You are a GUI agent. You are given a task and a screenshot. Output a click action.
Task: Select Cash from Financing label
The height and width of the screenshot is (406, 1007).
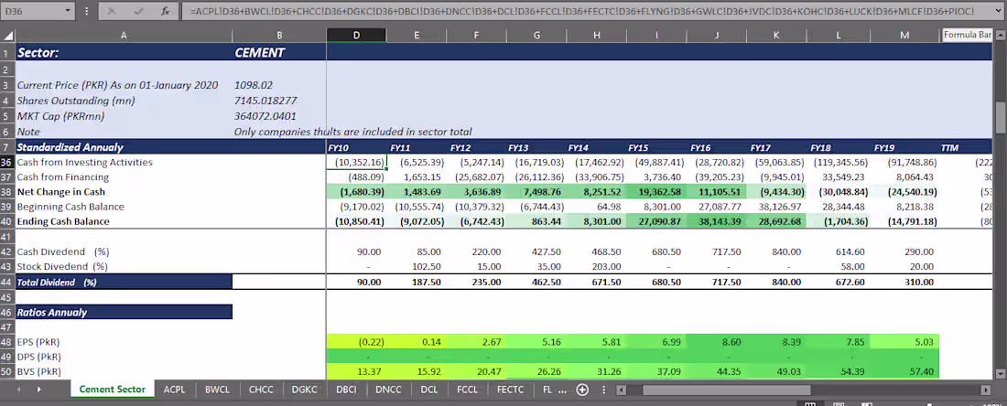tap(63, 177)
